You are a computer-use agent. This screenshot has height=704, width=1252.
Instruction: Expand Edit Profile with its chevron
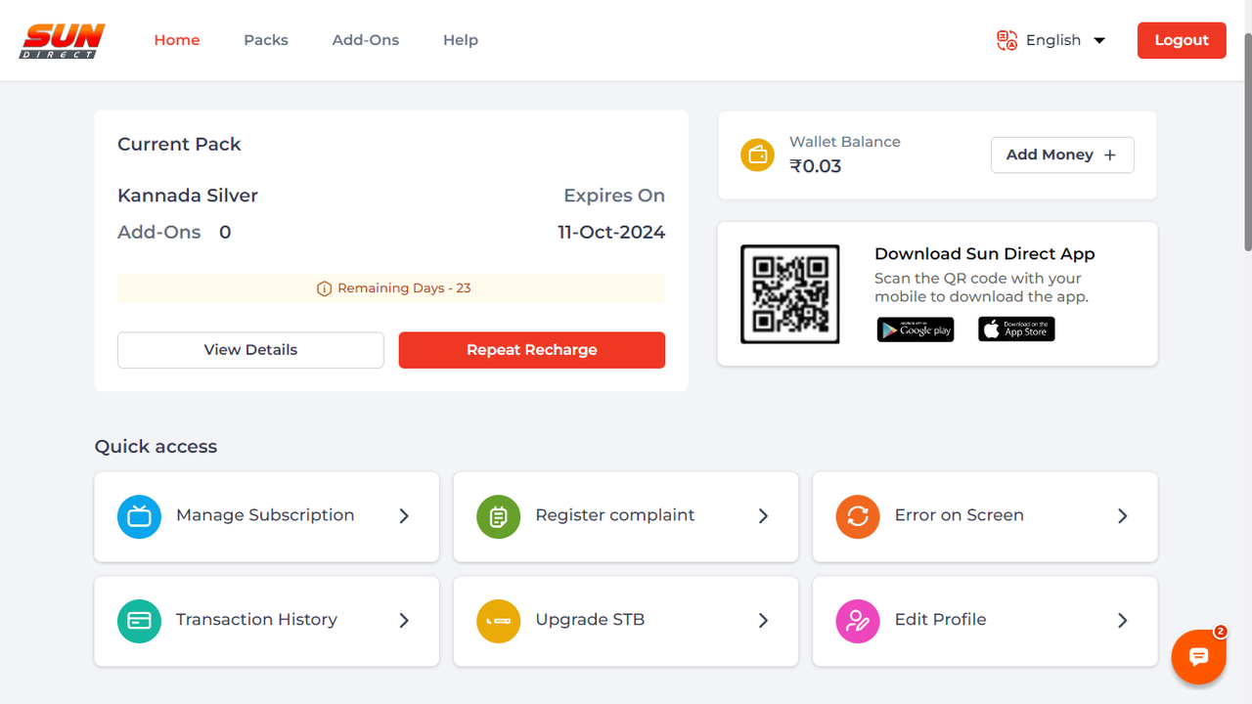1123,621
